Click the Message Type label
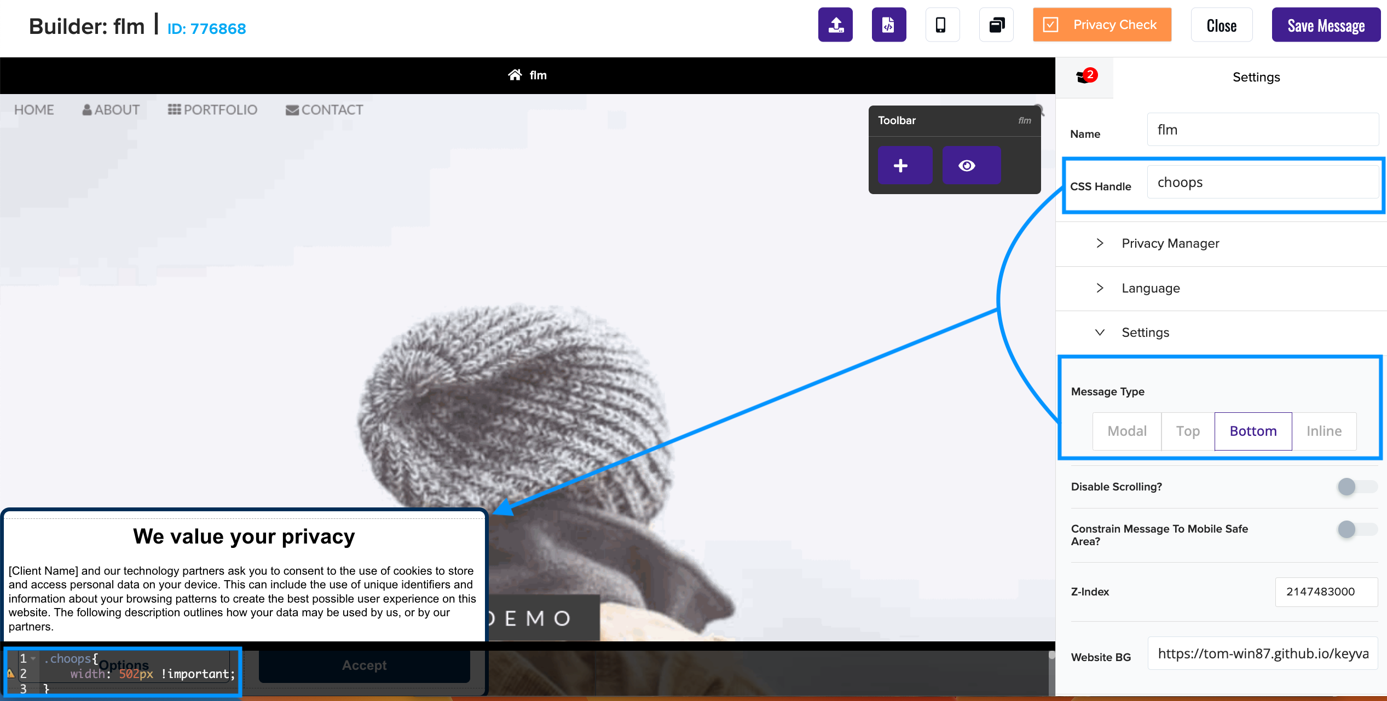The height and width of the screenshot is (701, 1387). click(x=1107, y=392)
